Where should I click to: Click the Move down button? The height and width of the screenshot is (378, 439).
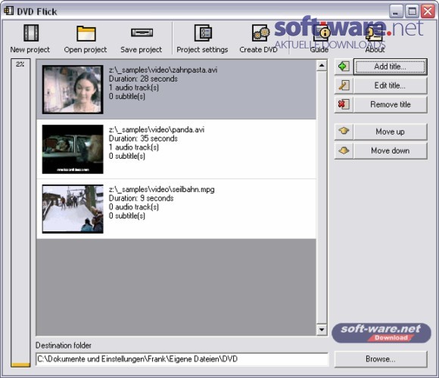click(391, 150)
